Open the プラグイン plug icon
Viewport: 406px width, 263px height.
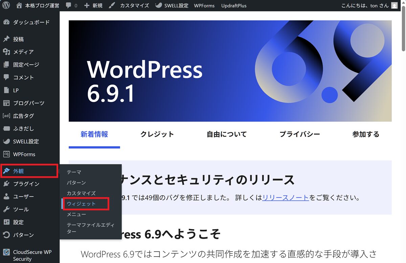point(6,184)
